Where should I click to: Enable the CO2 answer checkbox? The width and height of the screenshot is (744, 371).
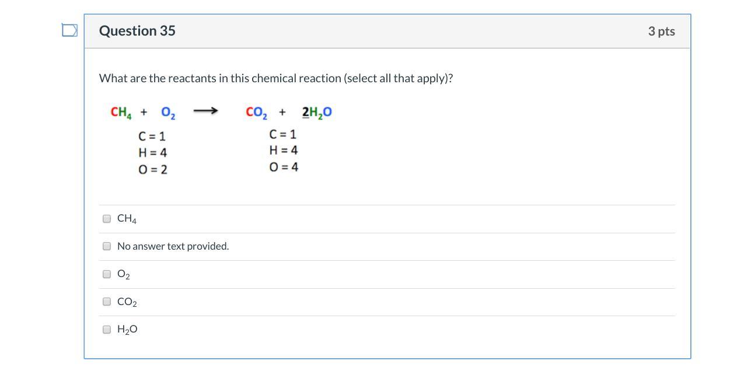pos(107,302)
